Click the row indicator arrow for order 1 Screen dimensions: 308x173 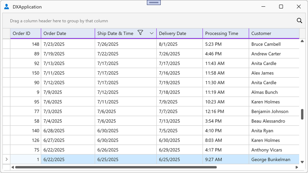click(x=6, y=159)
